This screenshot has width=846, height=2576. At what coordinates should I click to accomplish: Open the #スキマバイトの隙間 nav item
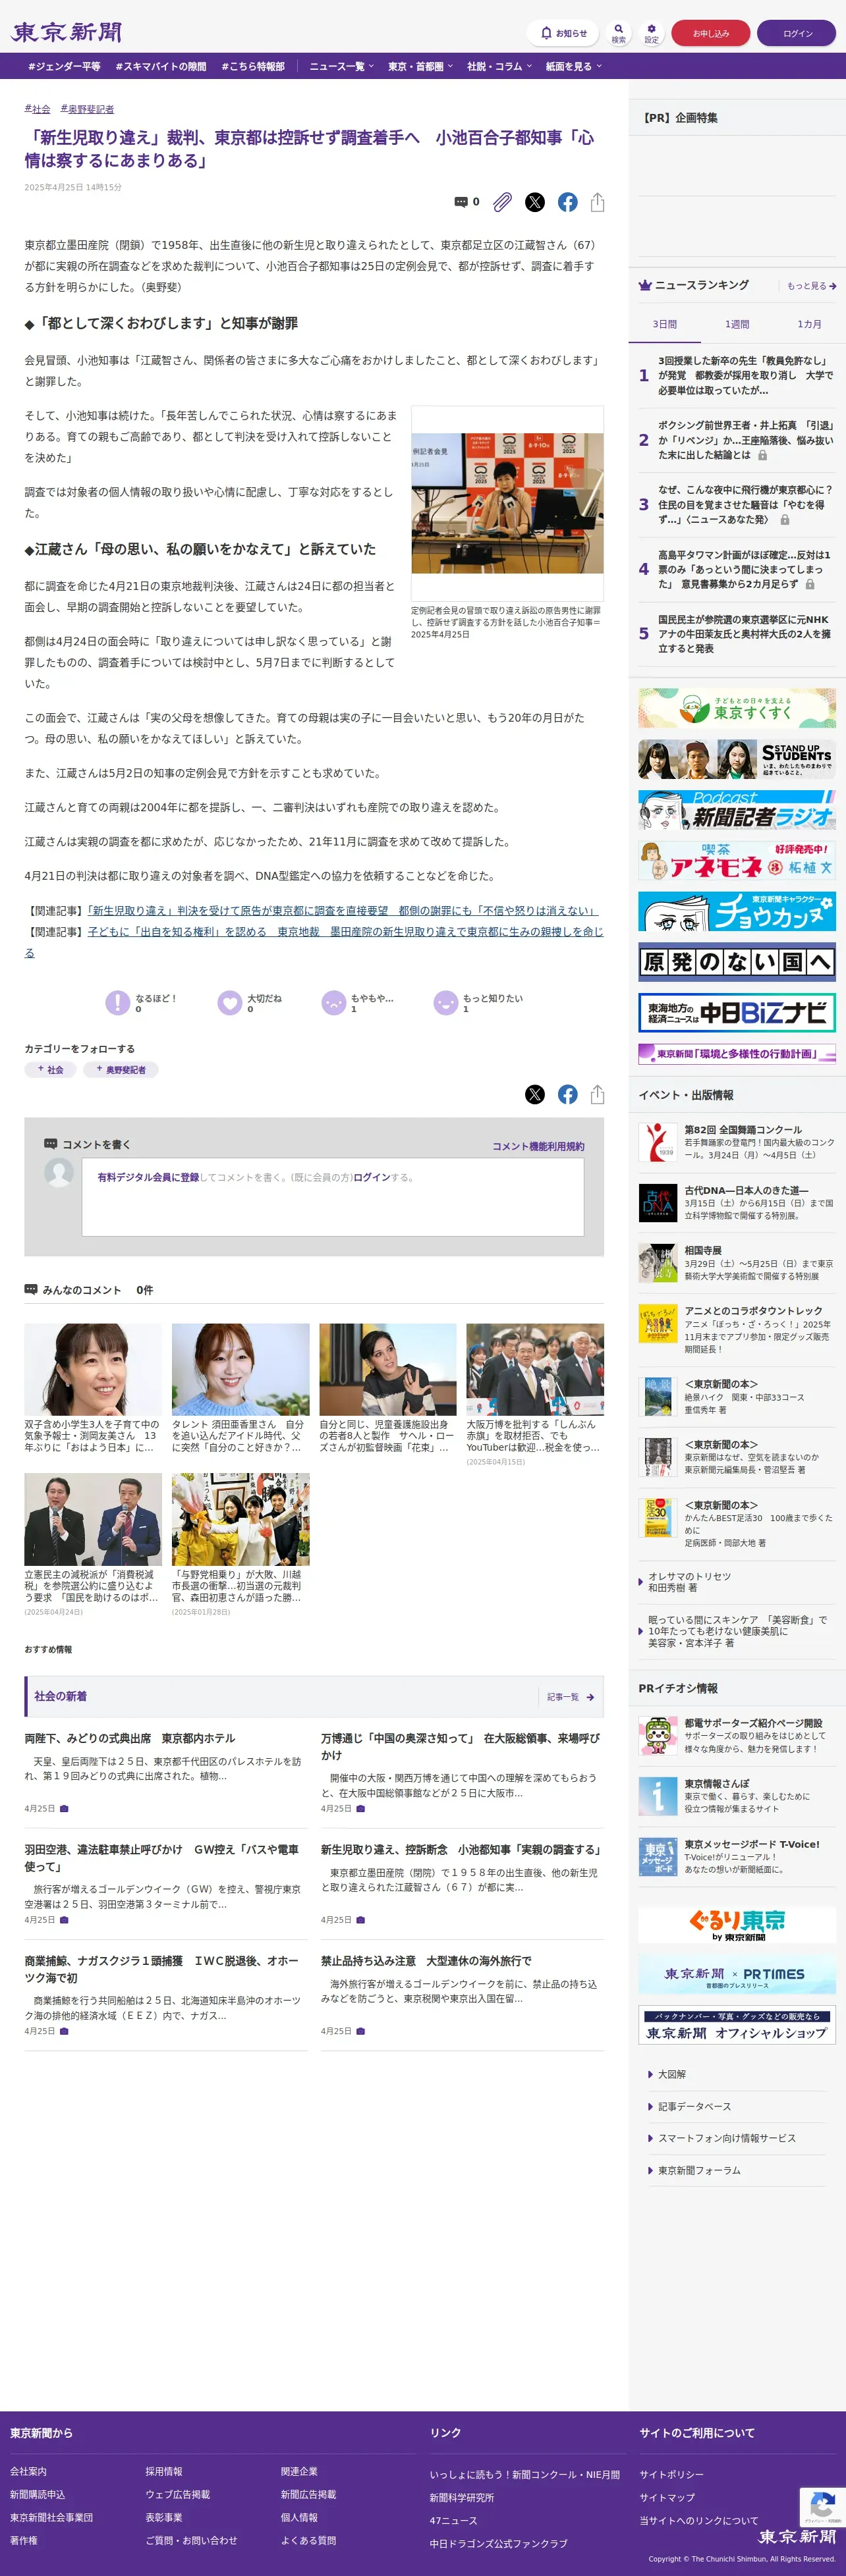[160, 66]
